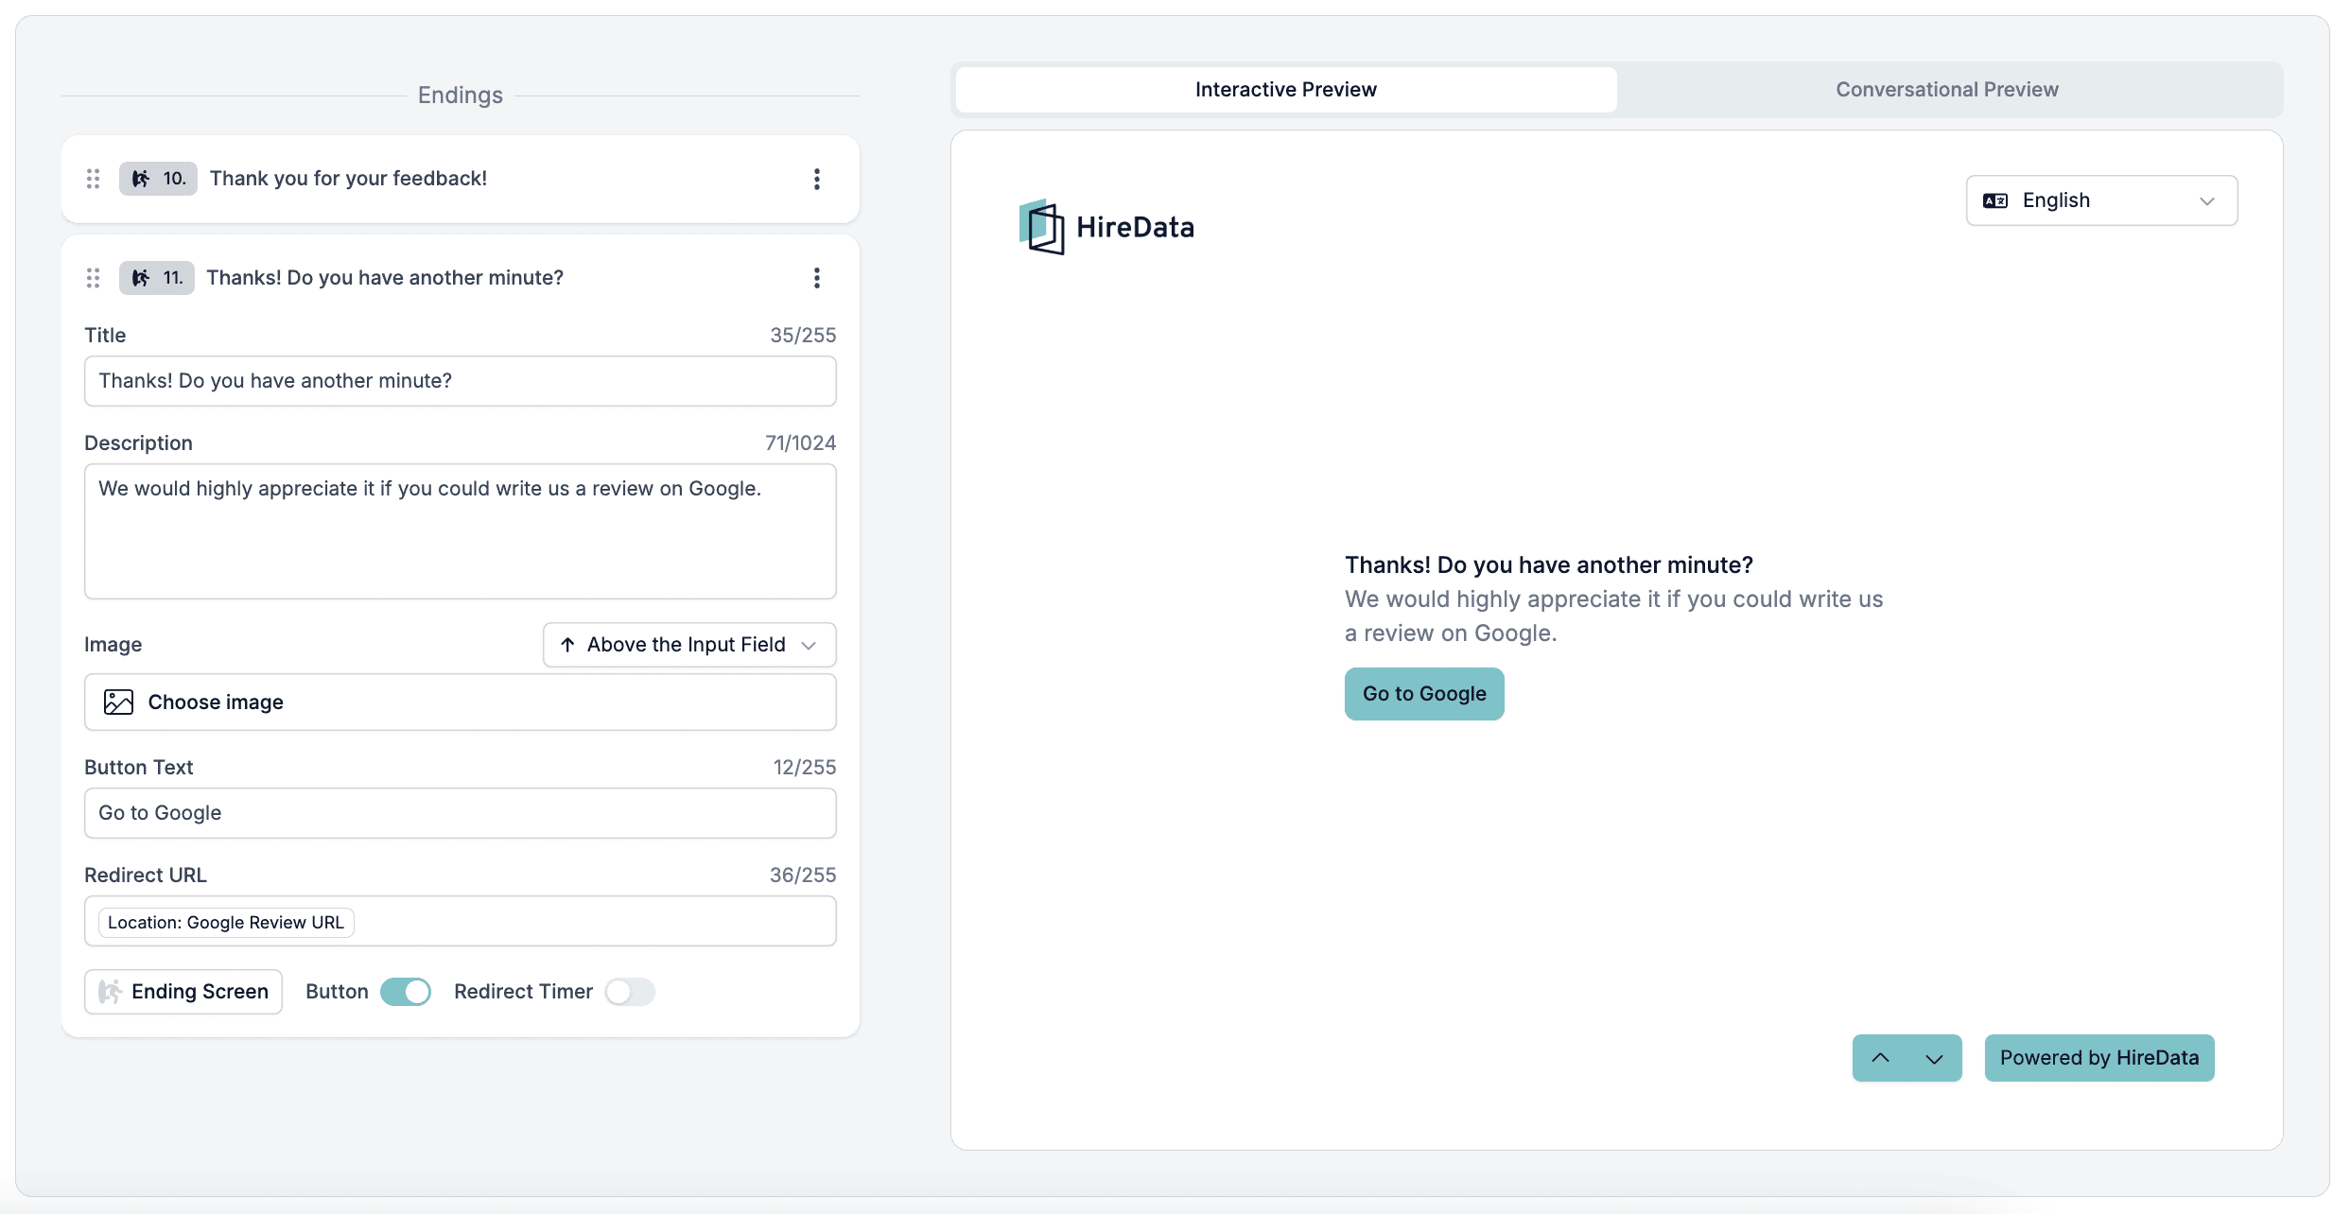Click the image icon in Choose image
Screen dimensions: 2351x1214
[x=118, y=702]
